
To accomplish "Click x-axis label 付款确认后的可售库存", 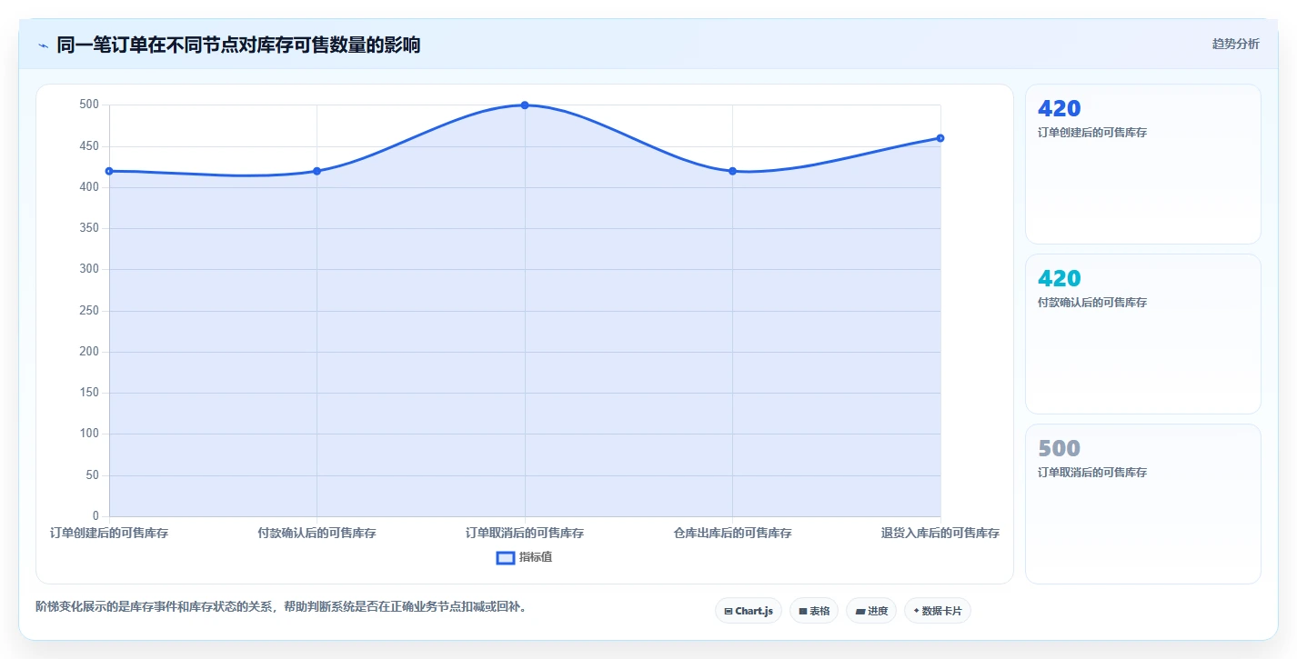I will point(317,534).
